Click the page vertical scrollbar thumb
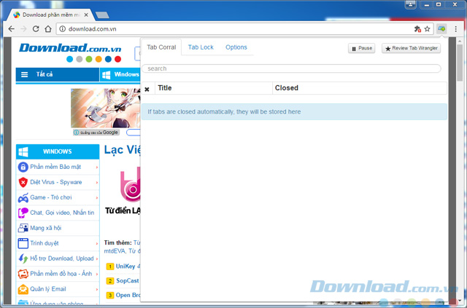 pos(460,63)
